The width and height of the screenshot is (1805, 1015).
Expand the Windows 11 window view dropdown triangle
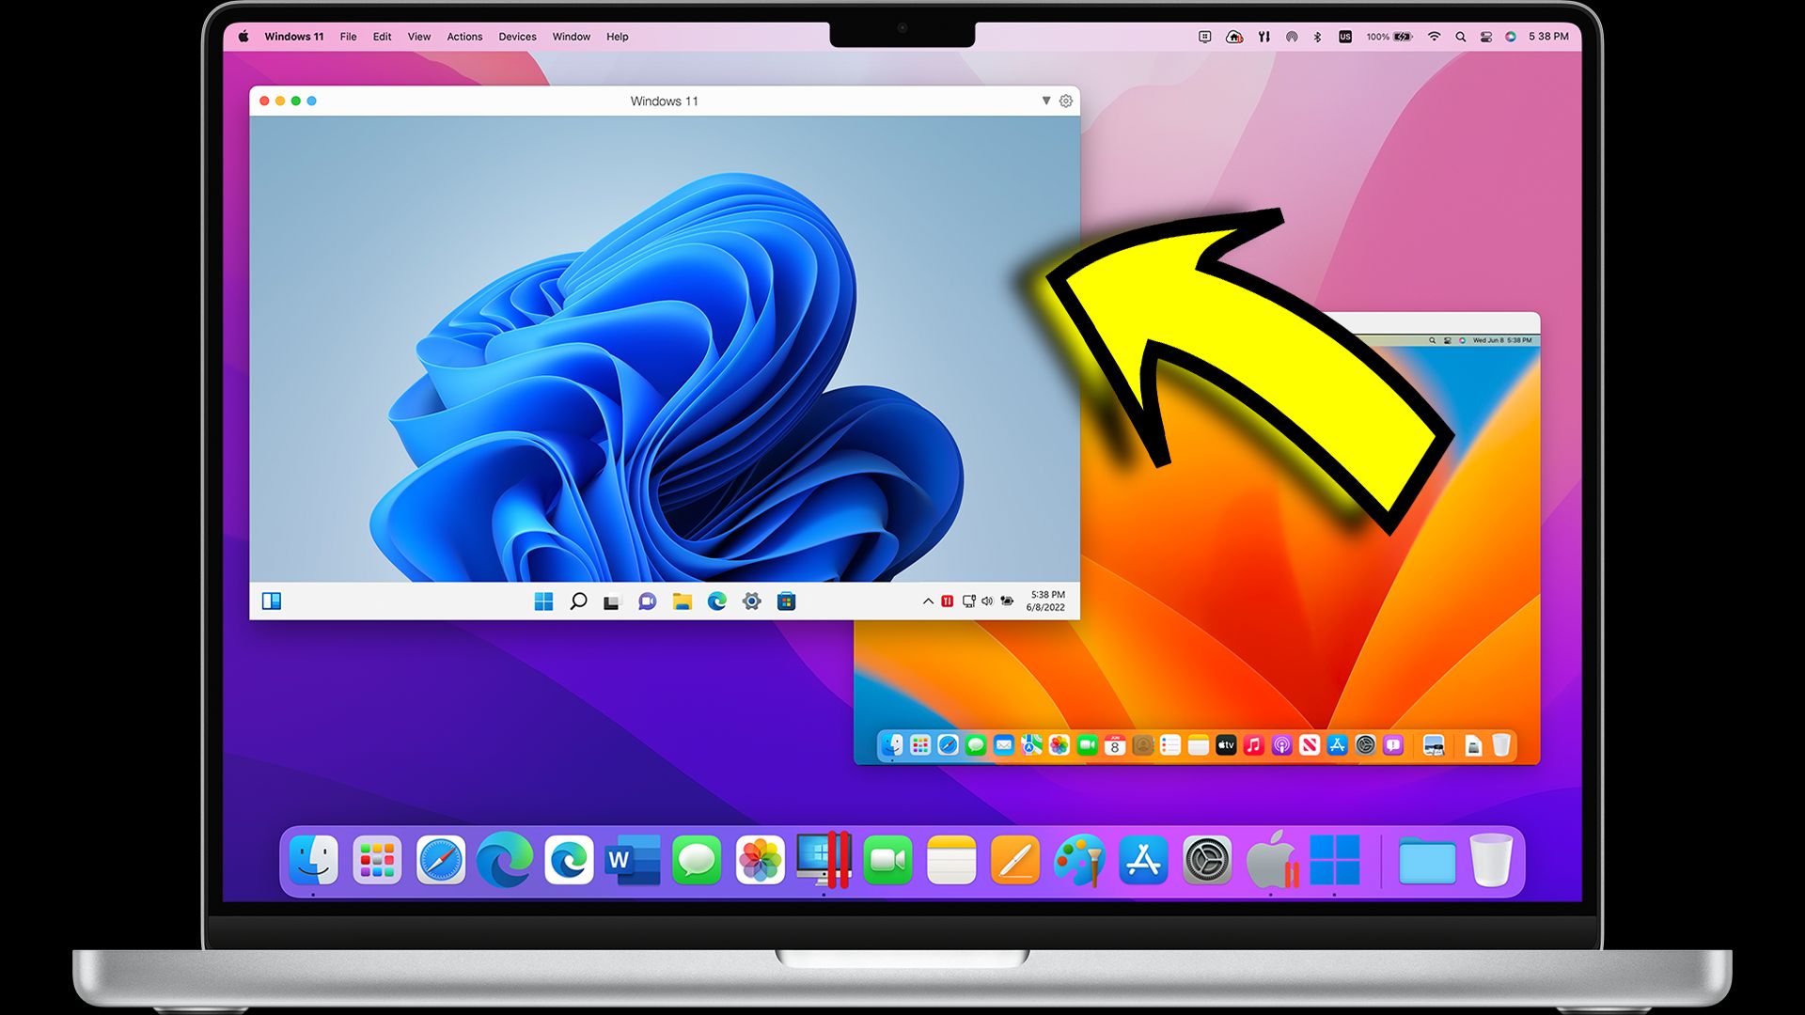coord(1045,101)
